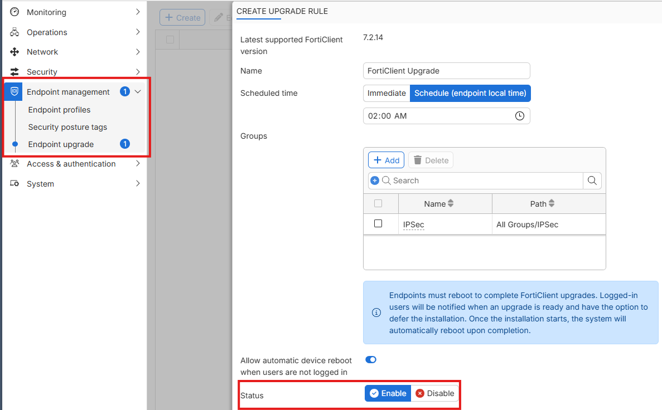Viewport: 662px width, 410px height.
Task: Click the Create button in background
Action: click(182, 18)
